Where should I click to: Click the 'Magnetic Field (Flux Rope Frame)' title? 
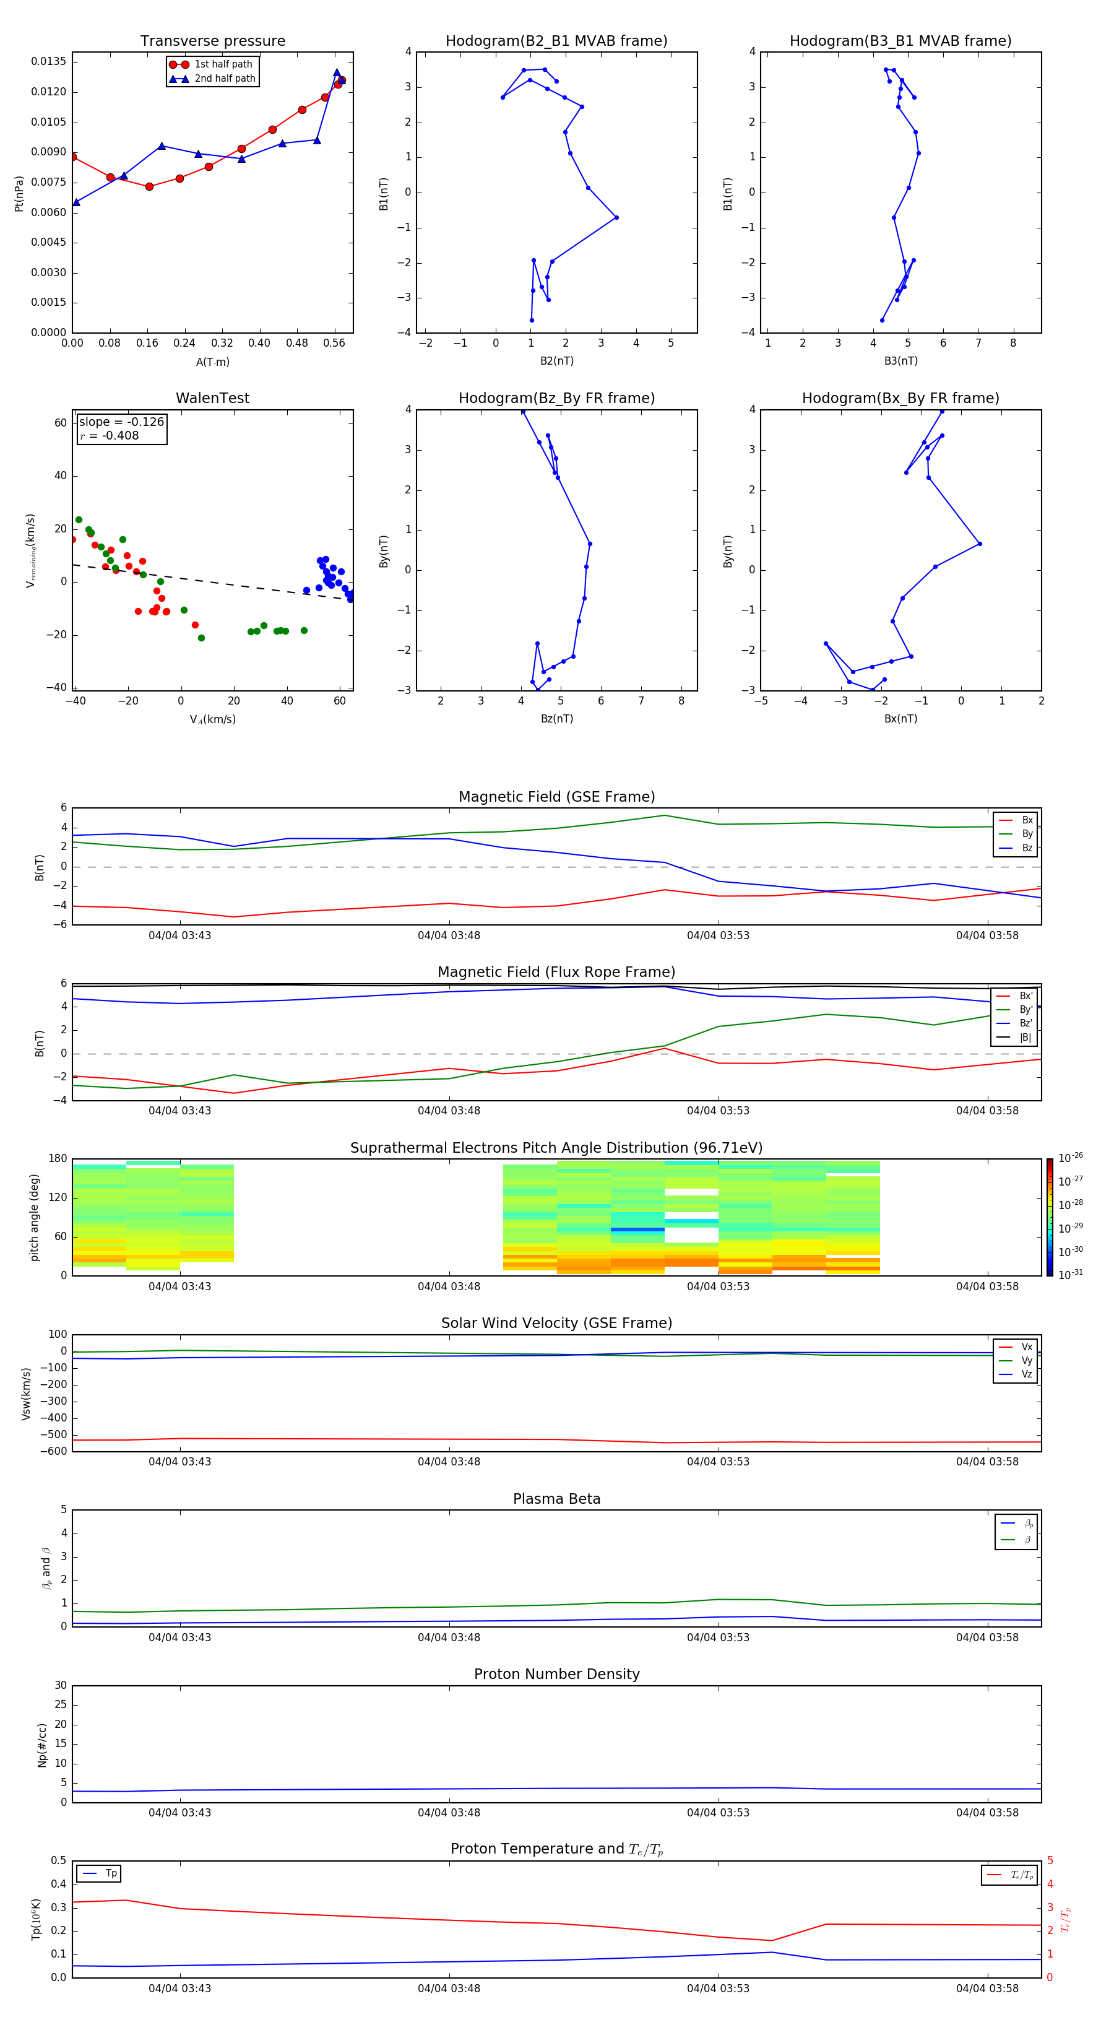point(556,973)
